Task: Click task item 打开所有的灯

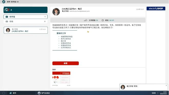Action: coord(66,48)
